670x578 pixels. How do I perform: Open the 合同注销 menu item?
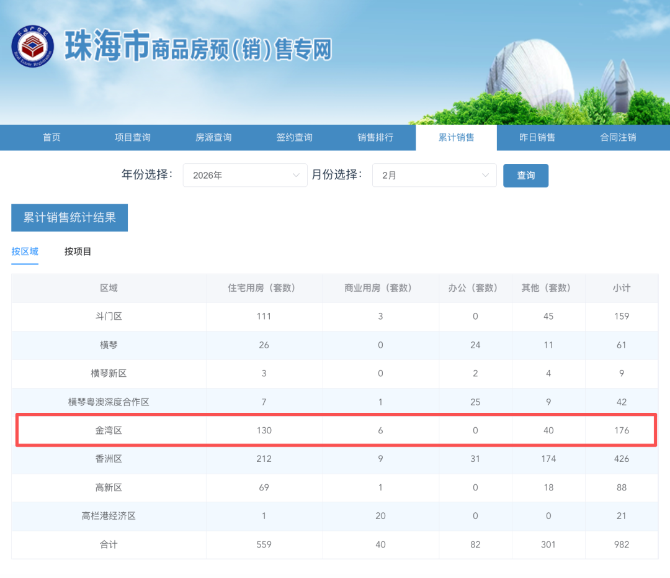618,137
